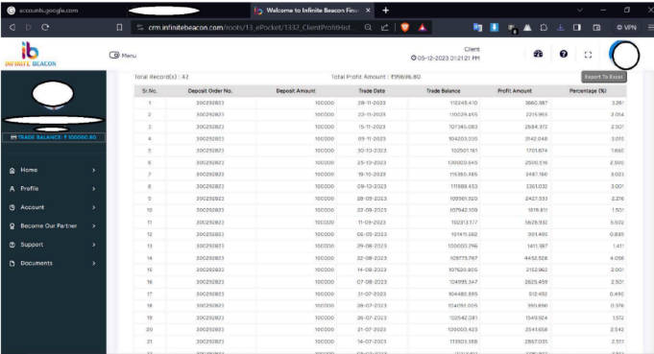This screenshot has width=654, height=354.
Task: Click the Total Profit Amount text
Action: (x=375, y=77)
